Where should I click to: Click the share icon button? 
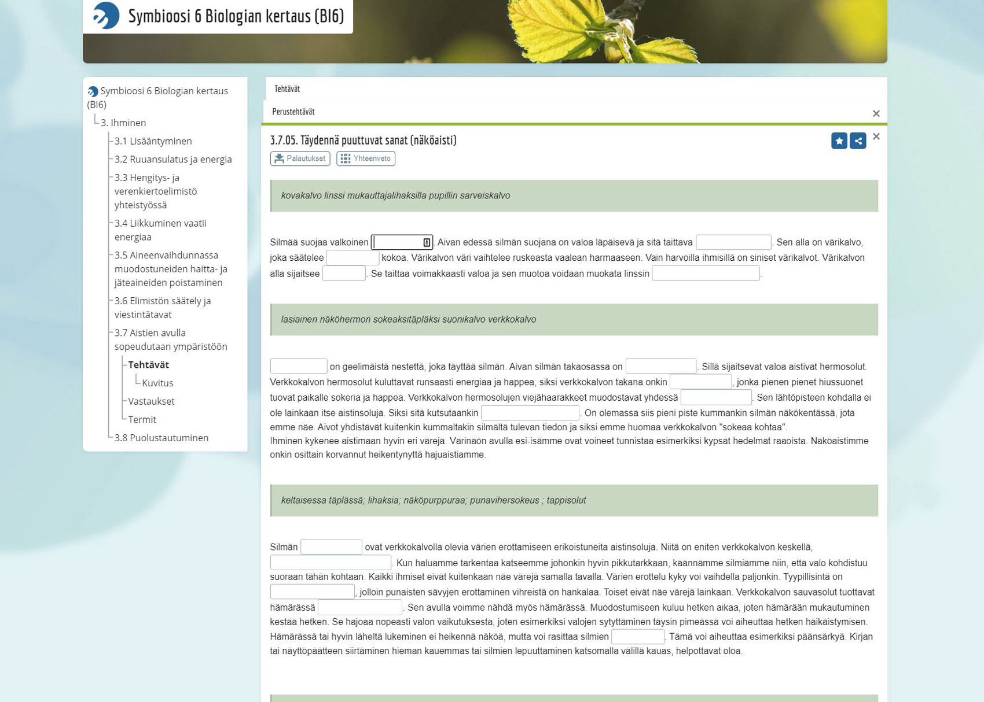(858, 141)
